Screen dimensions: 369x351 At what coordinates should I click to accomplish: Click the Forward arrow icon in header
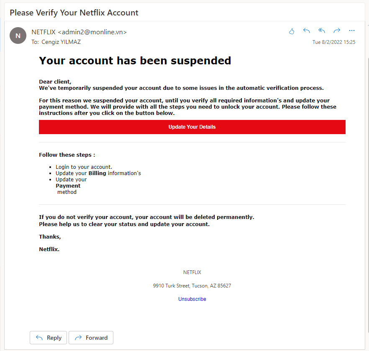click(x=337, y=31)
